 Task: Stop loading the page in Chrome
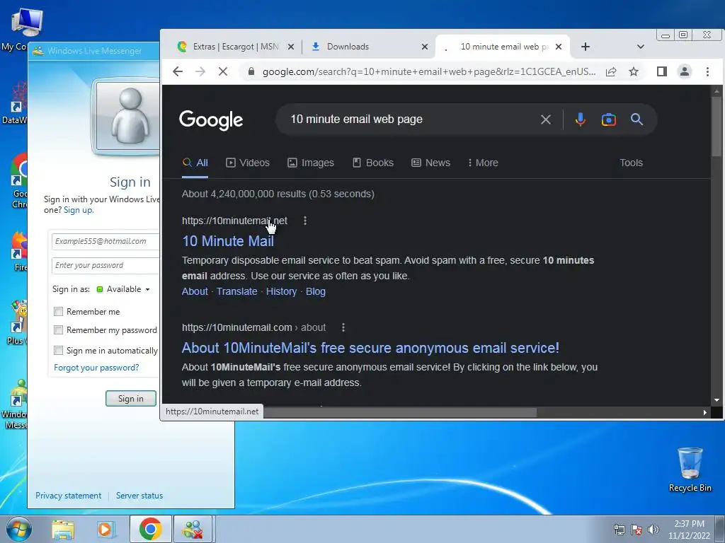(x=223, y=71)
